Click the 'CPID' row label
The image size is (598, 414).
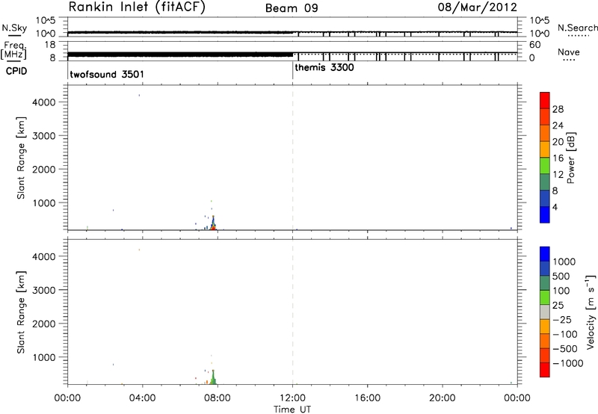[16, 71]
